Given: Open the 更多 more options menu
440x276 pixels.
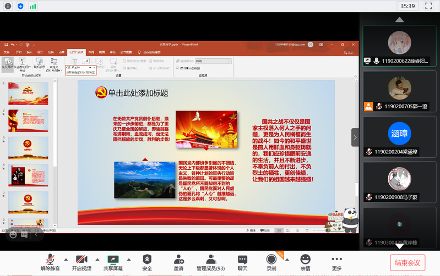Looking at the screenshot, I should click(x=336, y=259).
